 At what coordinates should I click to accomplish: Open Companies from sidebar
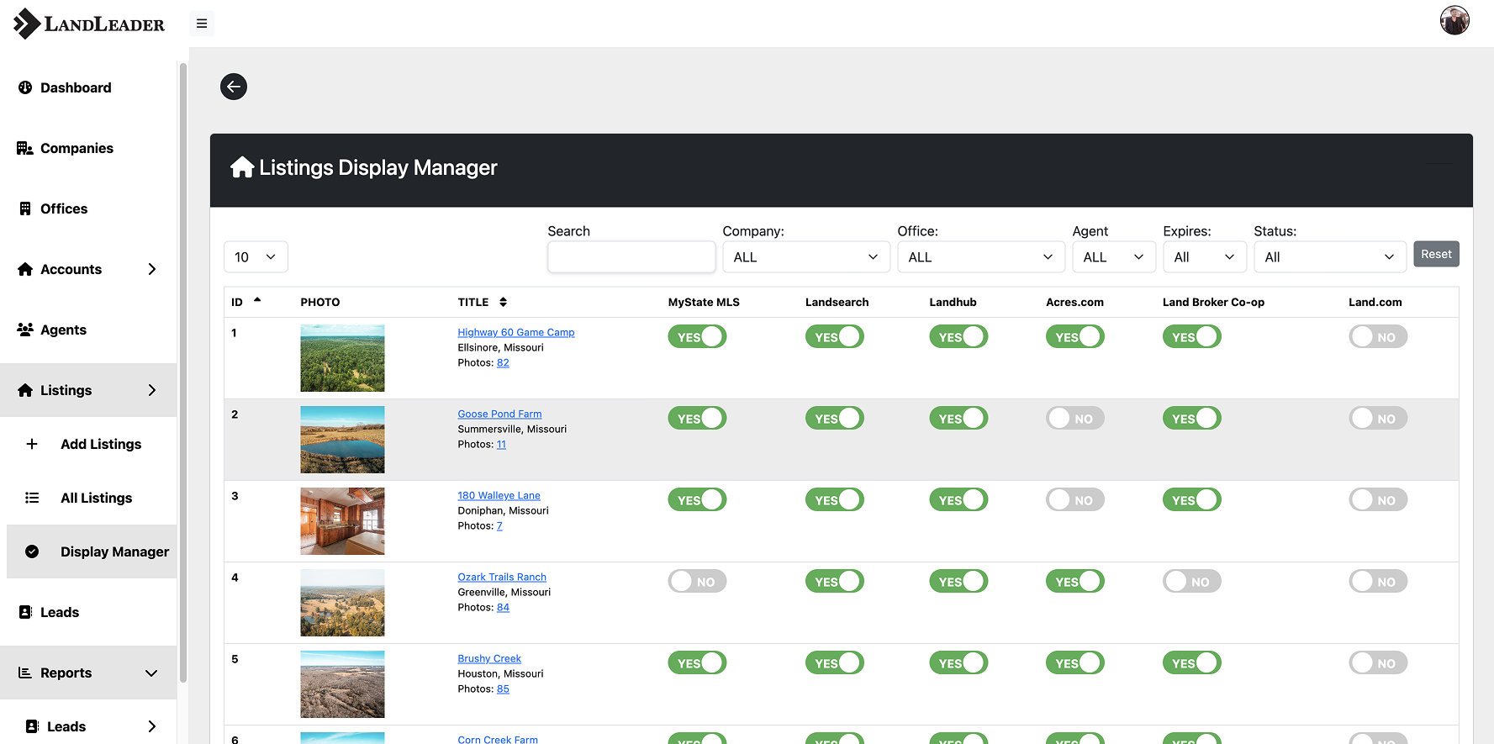(x=77, y=148)
